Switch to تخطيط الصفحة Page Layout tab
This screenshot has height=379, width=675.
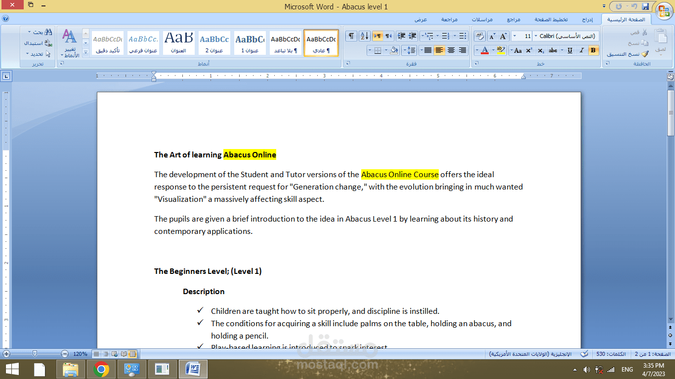click(x=551, y=19)
